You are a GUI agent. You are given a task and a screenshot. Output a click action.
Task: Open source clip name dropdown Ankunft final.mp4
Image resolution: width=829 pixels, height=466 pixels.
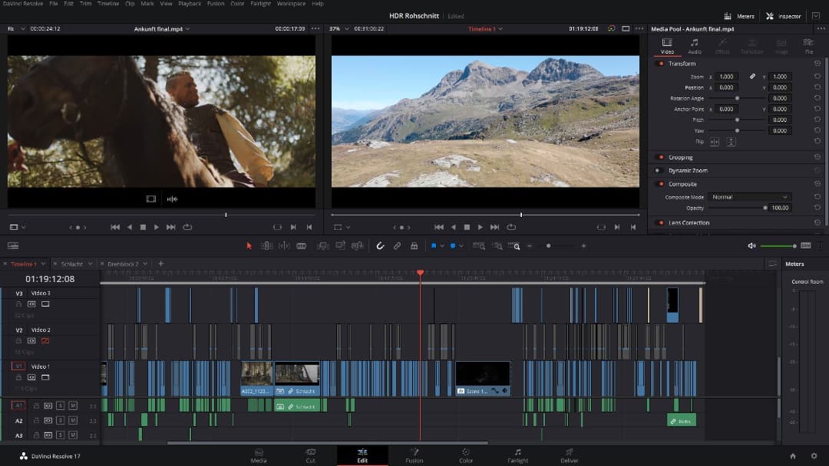point(161,29)
